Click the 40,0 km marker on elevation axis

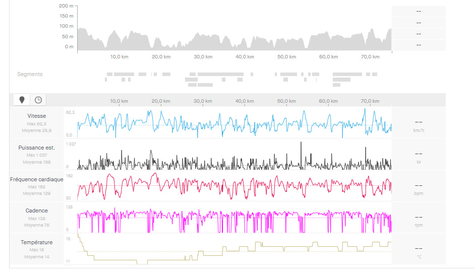click(x=244, y=57)
